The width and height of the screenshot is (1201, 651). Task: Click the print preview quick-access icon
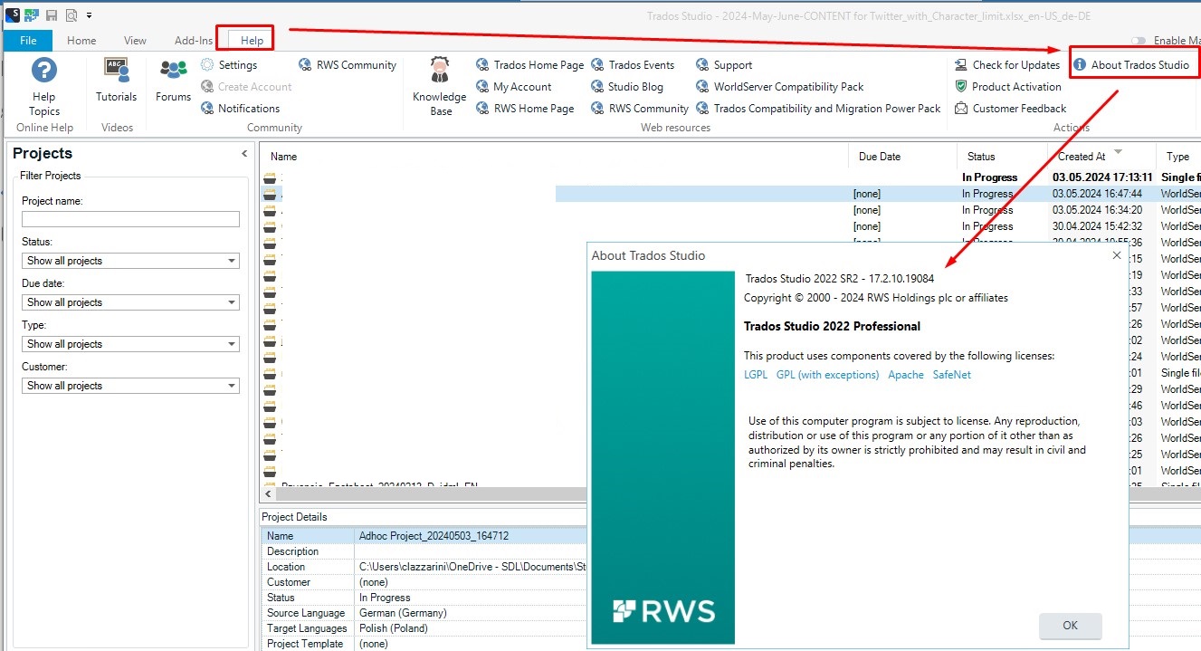point(71,14)
